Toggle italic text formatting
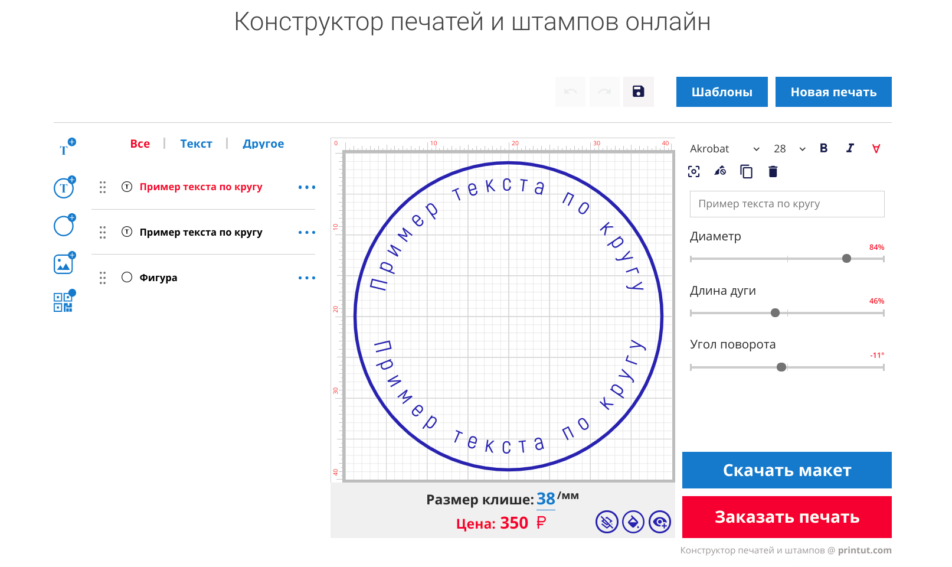This screenshot has width=952, height=567. 849,148
